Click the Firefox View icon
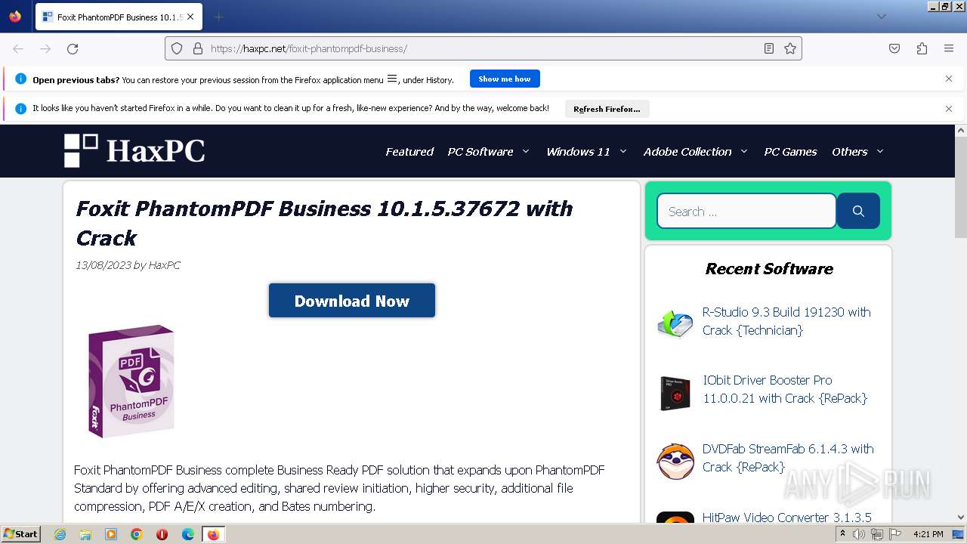This screenshot has height=544, width=967. coord(15,17)
